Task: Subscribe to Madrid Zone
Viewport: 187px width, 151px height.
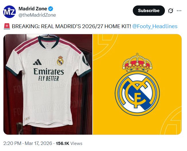Action: 149,11
